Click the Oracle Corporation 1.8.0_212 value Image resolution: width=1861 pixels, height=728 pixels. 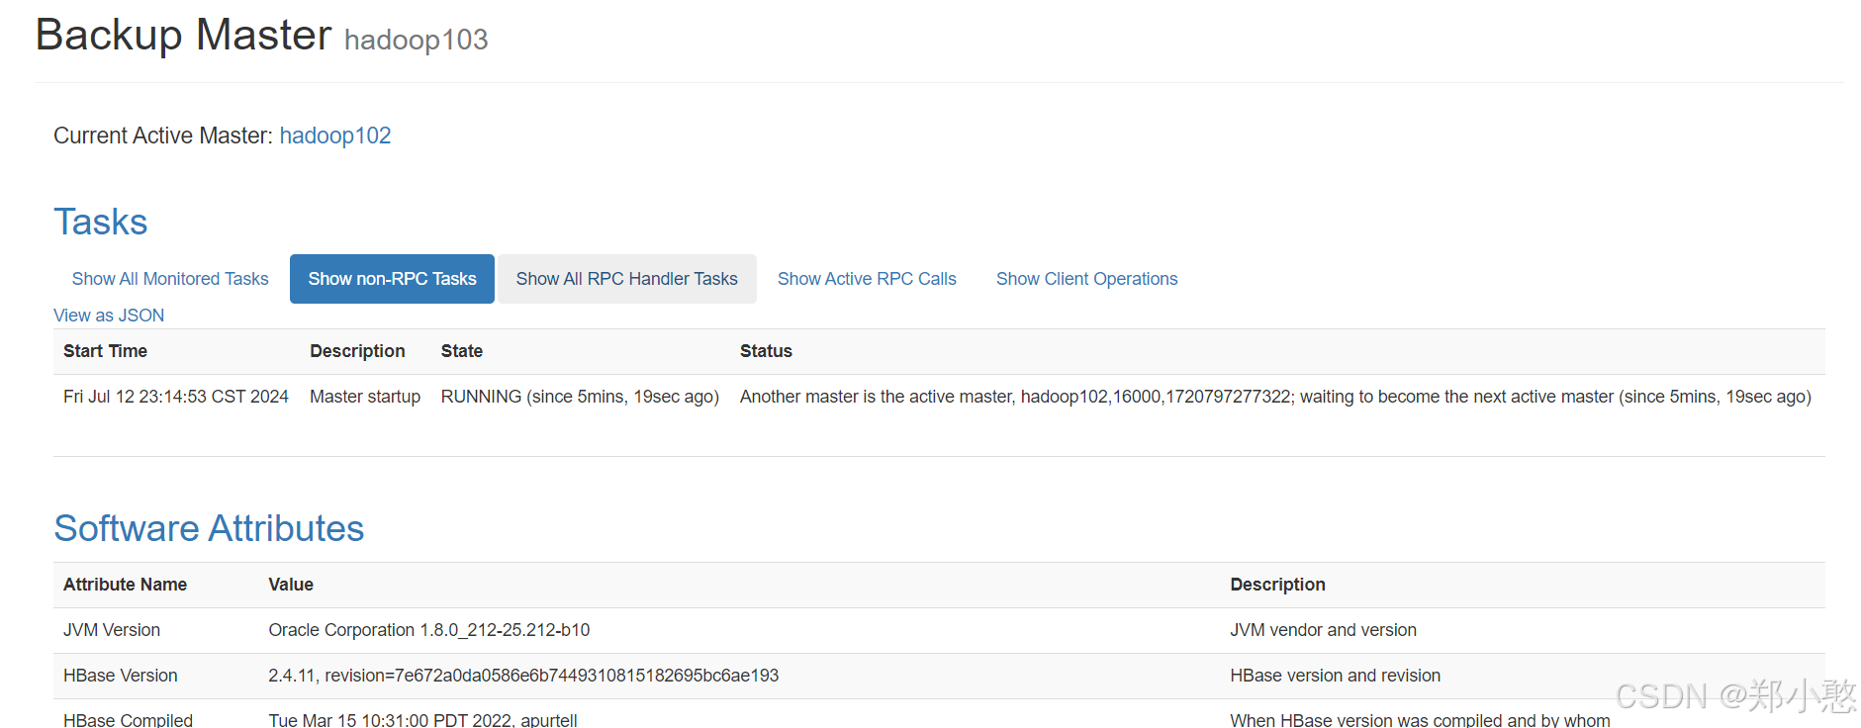tap(428, 630)
